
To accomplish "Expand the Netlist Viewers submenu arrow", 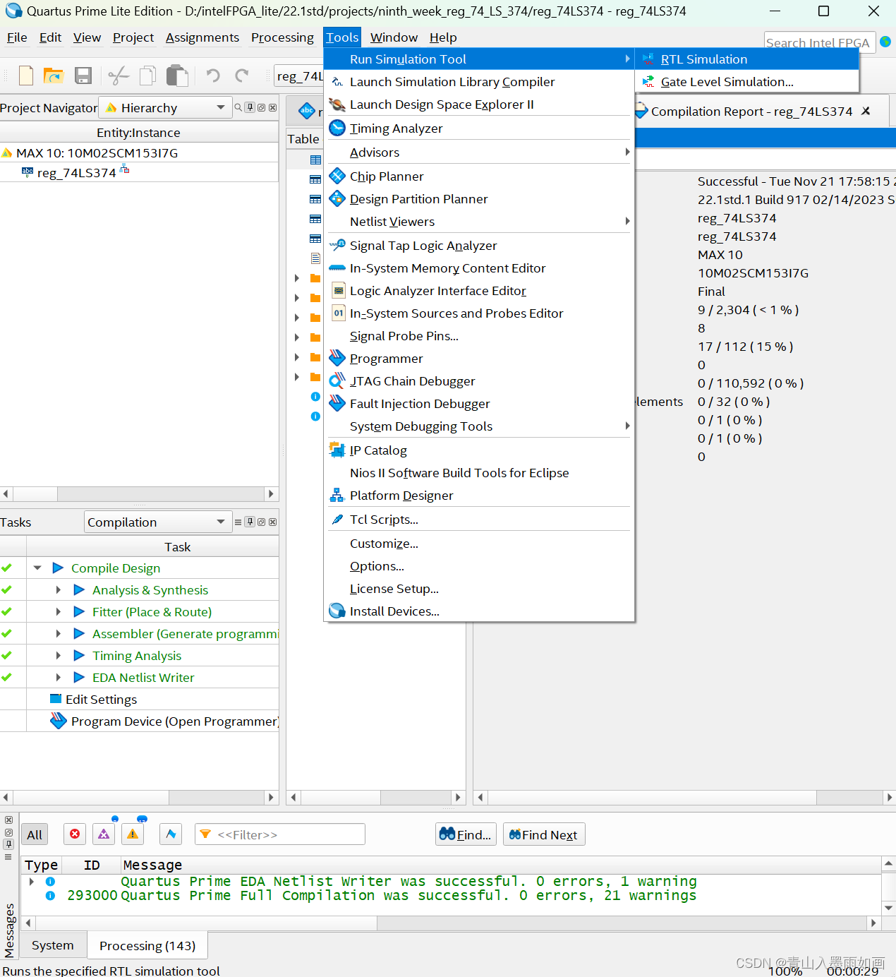I will (x=626, y=222).
